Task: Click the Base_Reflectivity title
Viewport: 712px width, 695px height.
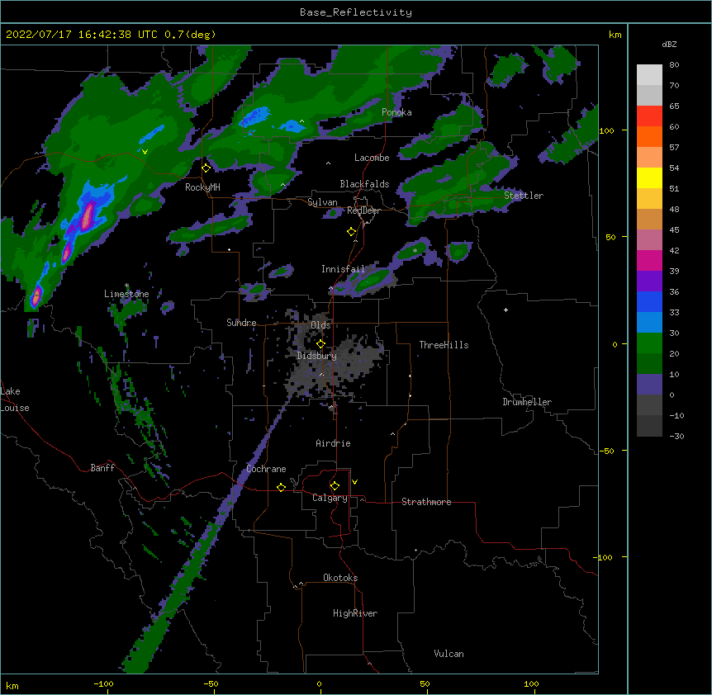Action: click(356, 12)
